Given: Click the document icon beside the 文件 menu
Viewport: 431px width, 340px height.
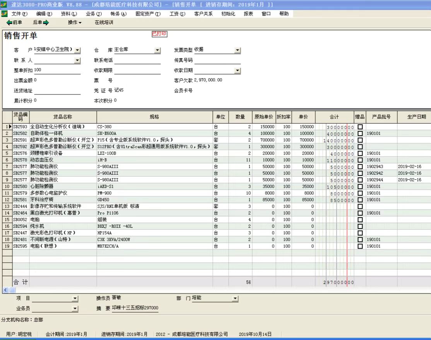Looking at the screenshot, I should (x=4, y=14).
